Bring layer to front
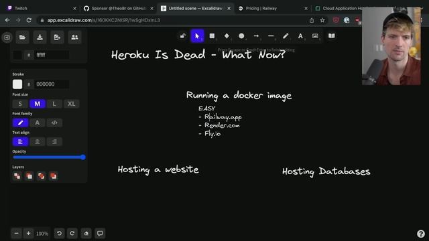The image size is (429, 241). coord(54,176)
